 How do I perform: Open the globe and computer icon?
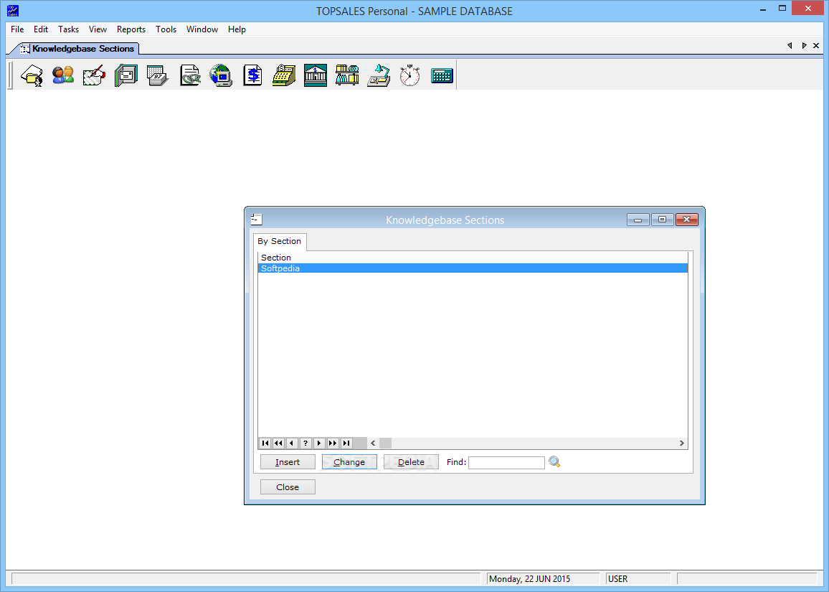click(x=221, y=75)
